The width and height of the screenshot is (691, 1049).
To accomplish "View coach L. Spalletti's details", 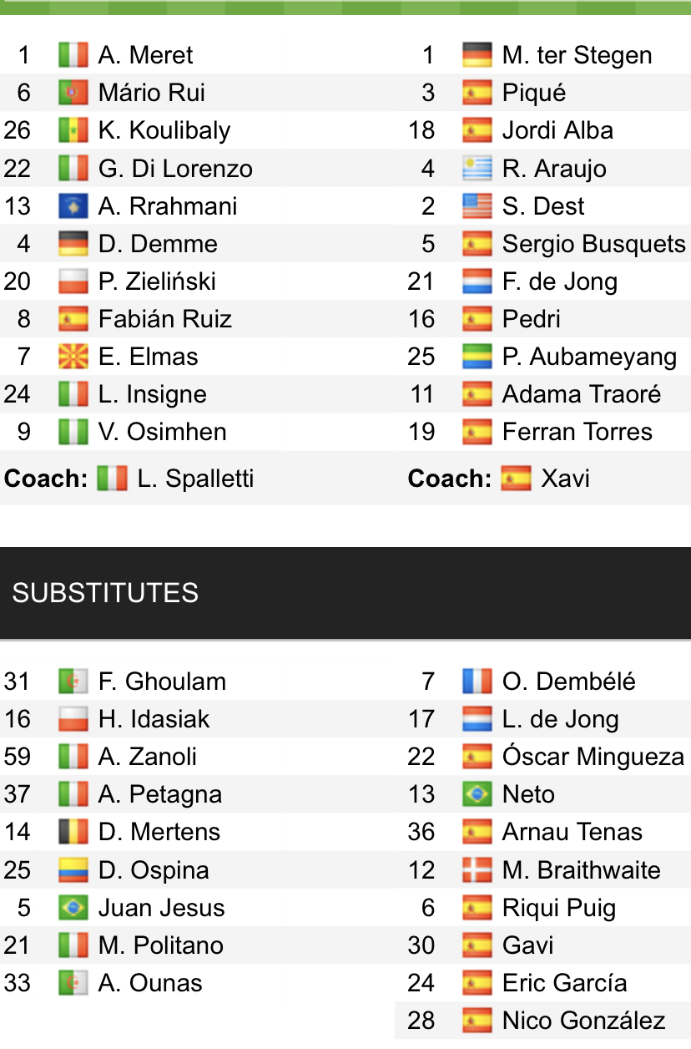I will tap(195, 479).
